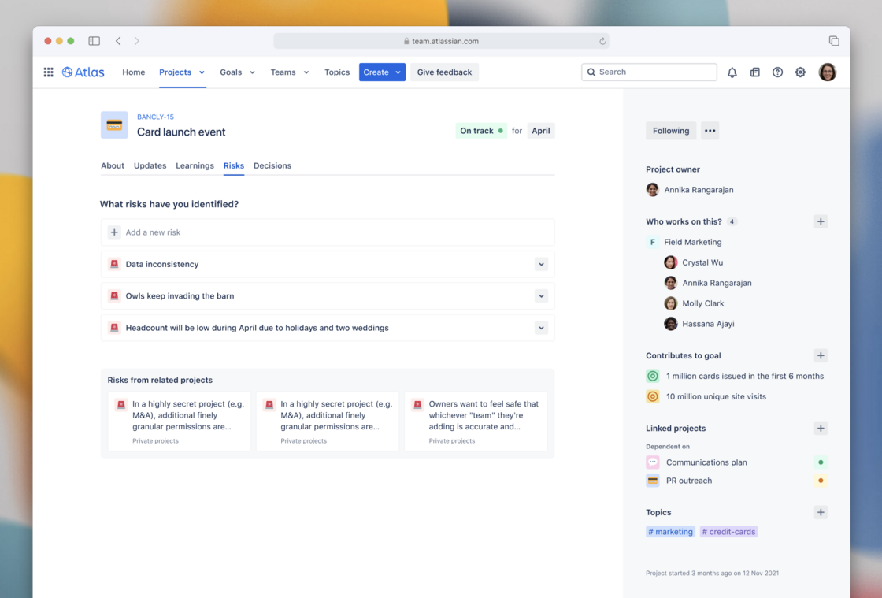
Task: Open the Decisions tab
Action: 272,165
